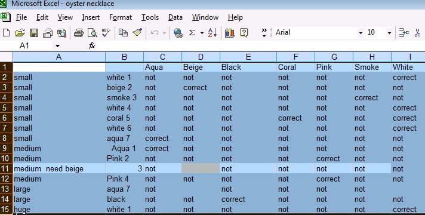Click the grey empty cell D11
Screen dimensions: 425x215
click(201, 168)
